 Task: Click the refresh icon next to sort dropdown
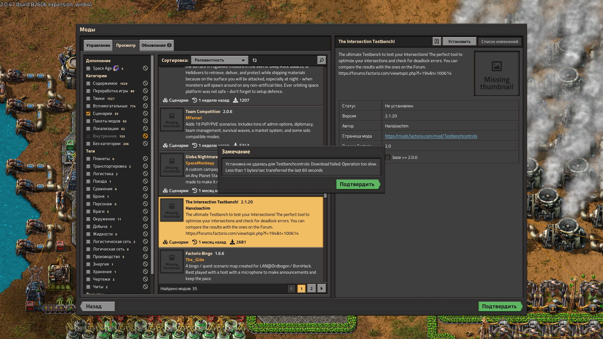[255, 60]
